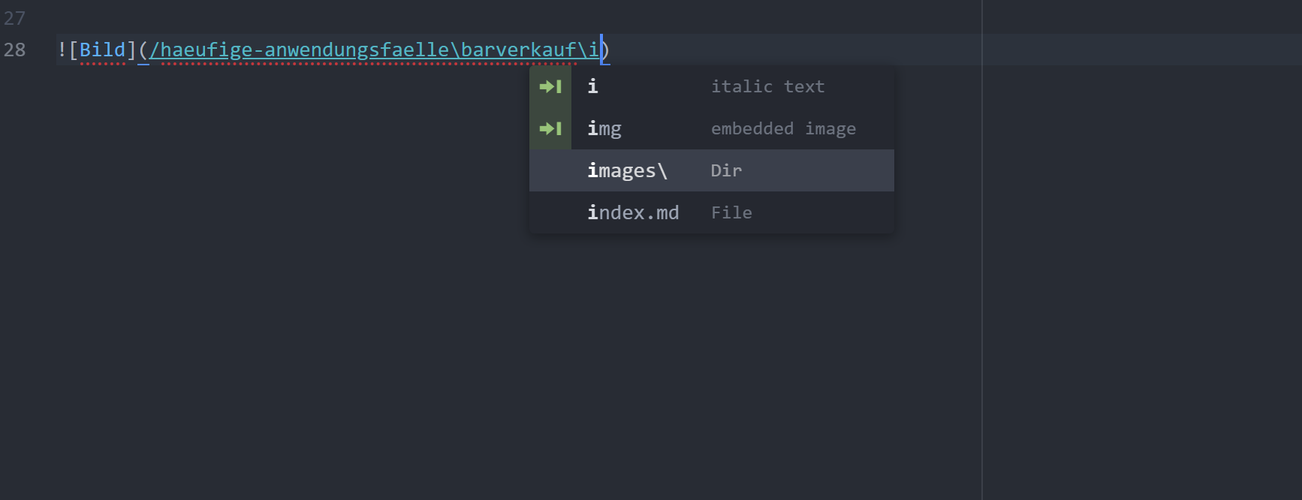Click the exclamation mark starting the image syntax

pos(62,50)
